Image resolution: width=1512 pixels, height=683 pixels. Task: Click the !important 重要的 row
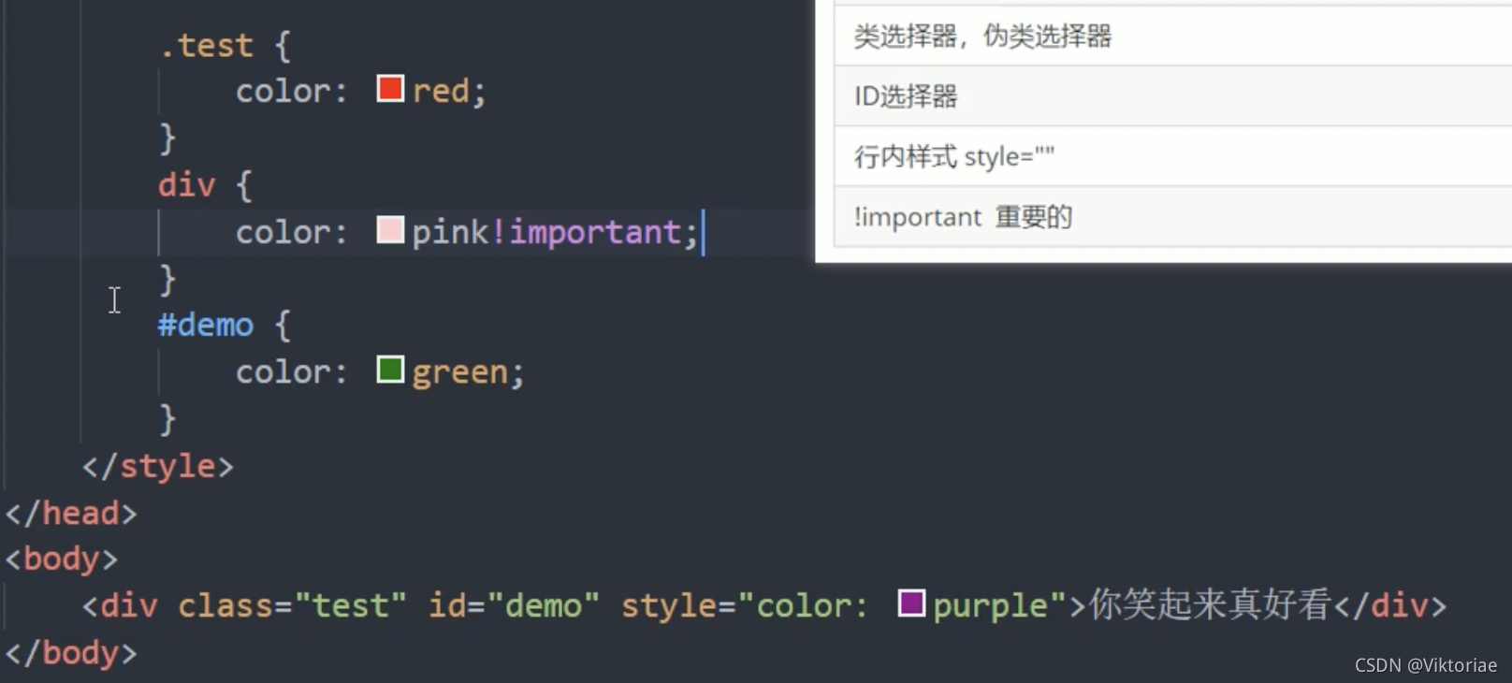[1172, 217]
